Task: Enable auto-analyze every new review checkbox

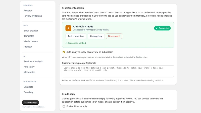Action: pyautogui.click(x=64, y=52)
